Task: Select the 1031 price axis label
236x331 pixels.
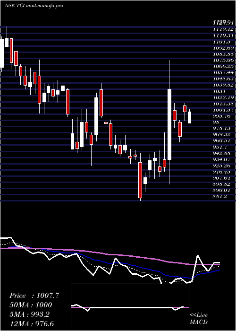Action: 219,91
